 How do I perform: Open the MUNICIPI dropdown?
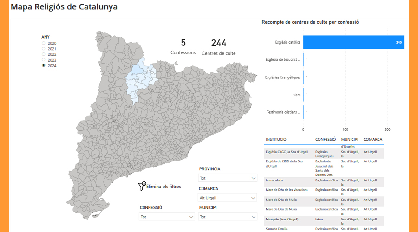point(228,217)
